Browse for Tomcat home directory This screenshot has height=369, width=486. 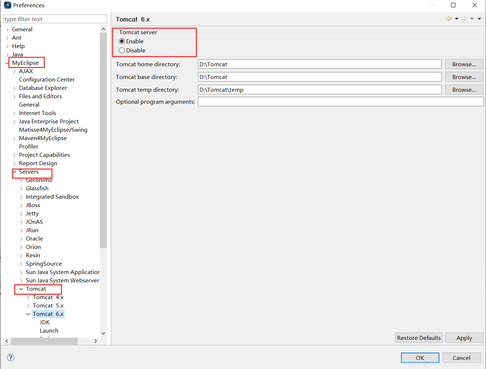click(464, 64)
